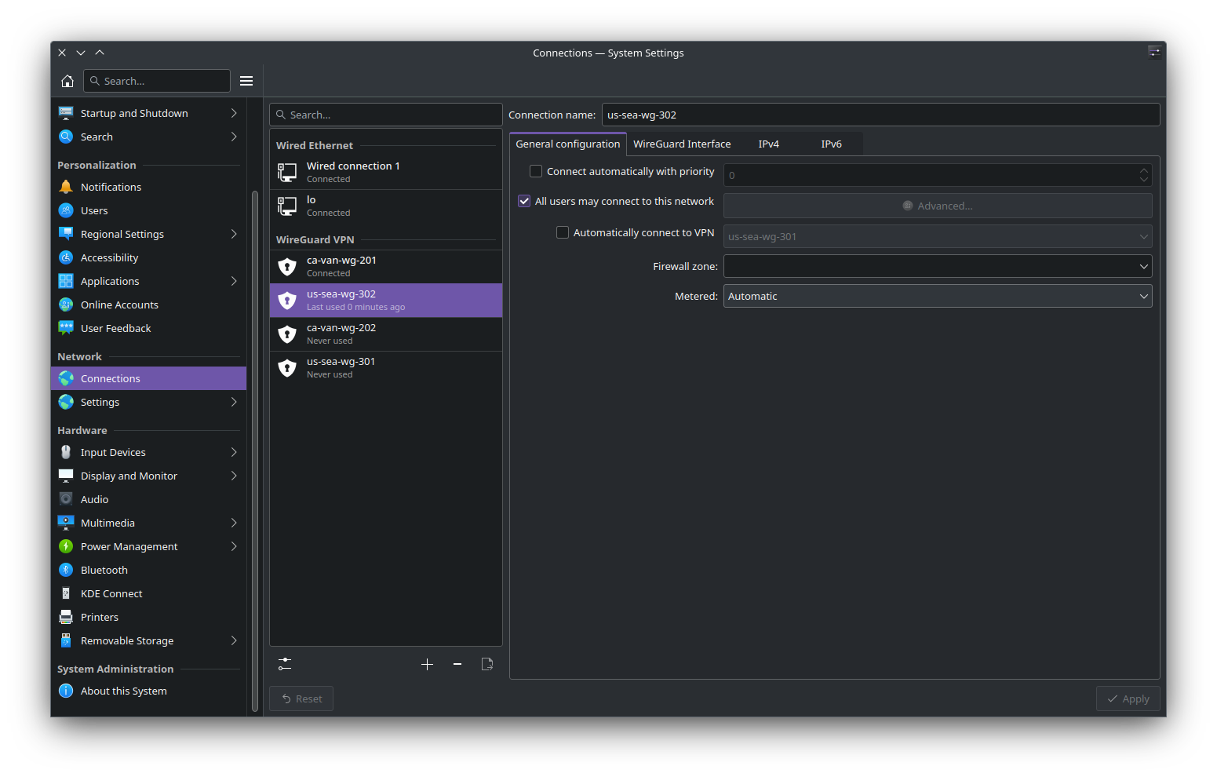1217x777 pixels.
Task: Enable Automatically connect to VPN
Action: click(x=563, y=232)
